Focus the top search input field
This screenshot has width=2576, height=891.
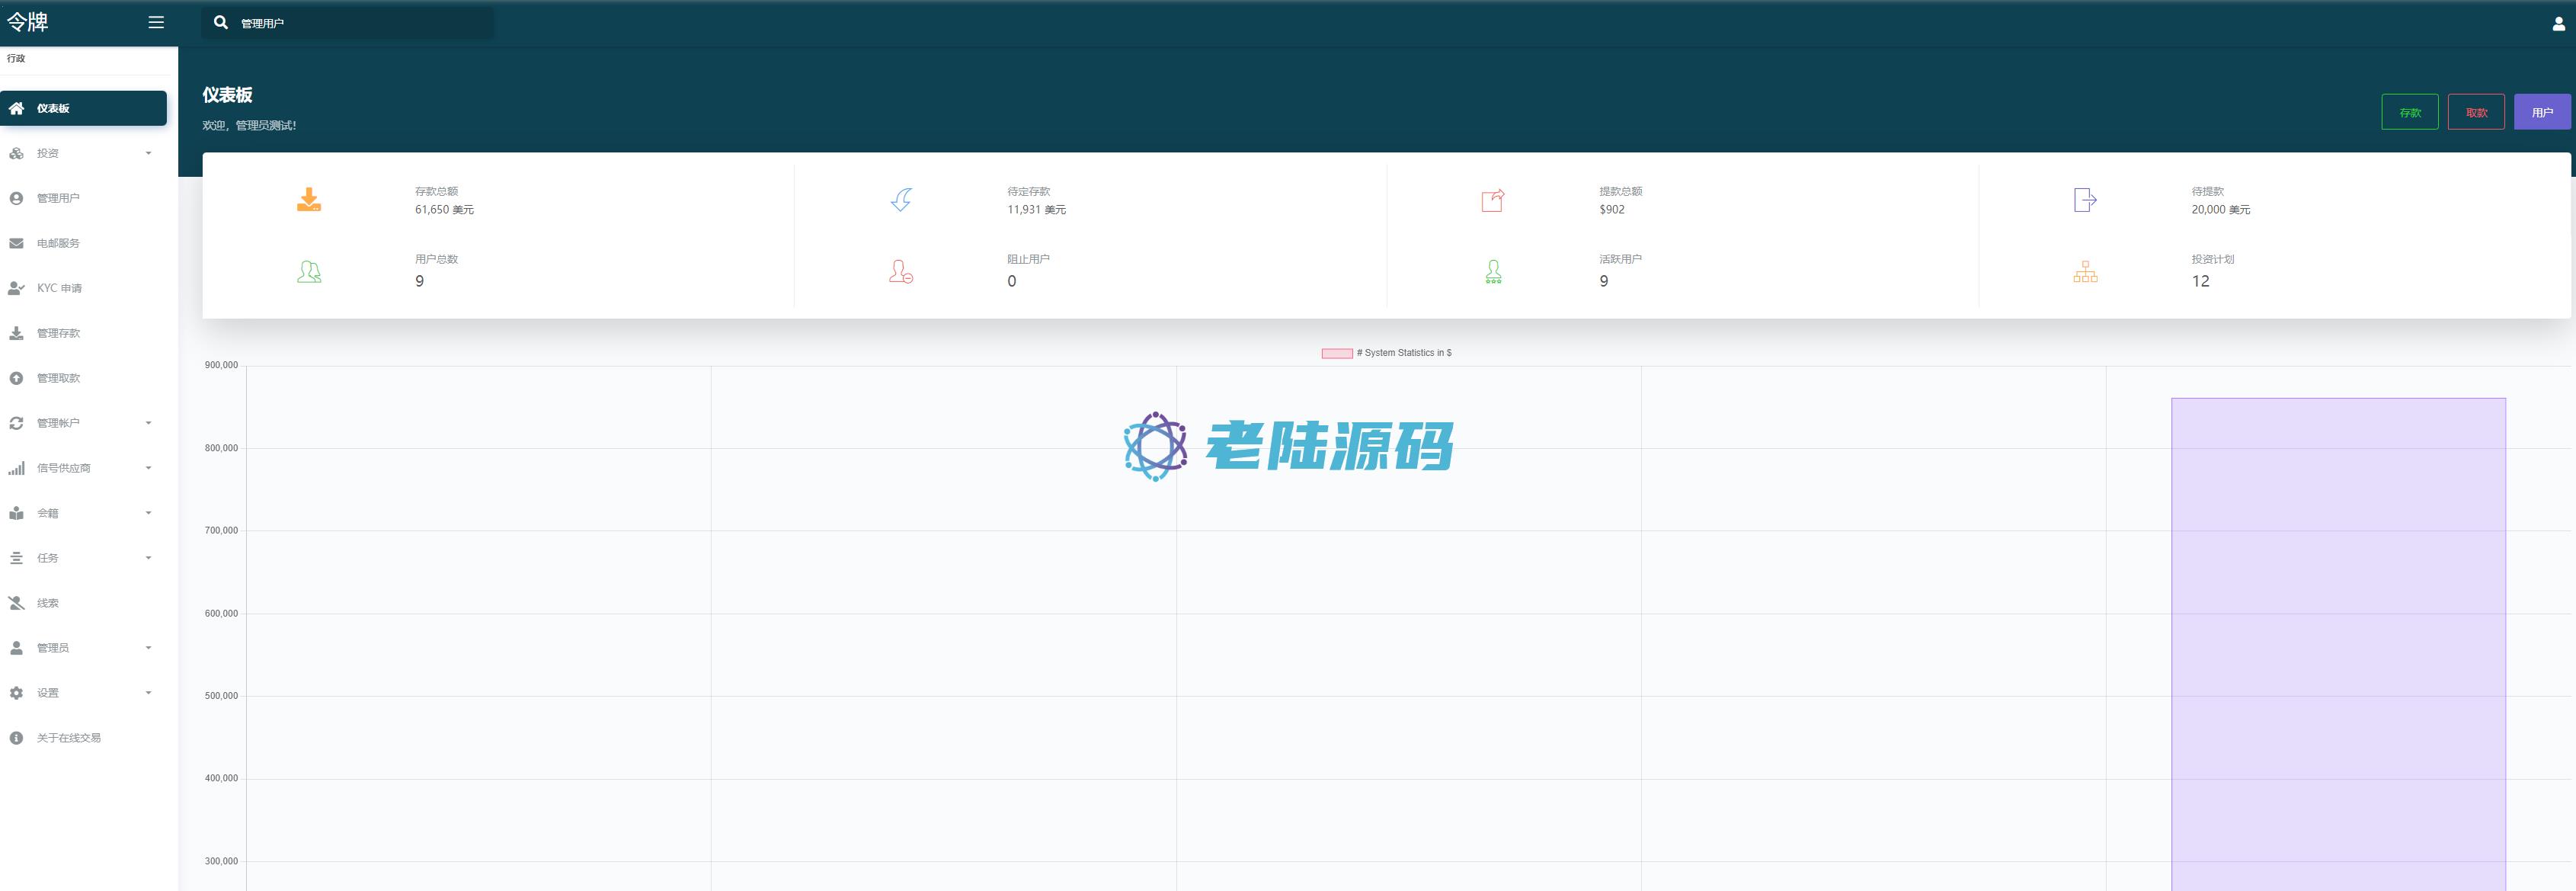360,23
